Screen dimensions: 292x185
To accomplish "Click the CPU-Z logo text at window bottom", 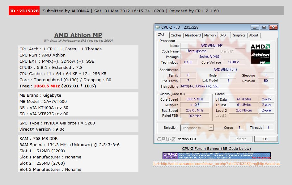I will (x=166, y=139).
